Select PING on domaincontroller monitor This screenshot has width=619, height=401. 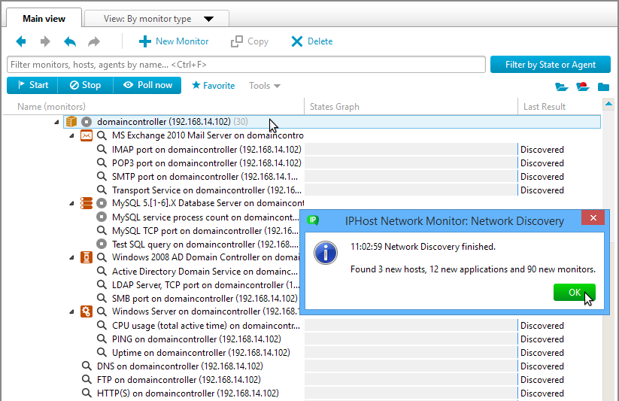(x=196, y=339)
